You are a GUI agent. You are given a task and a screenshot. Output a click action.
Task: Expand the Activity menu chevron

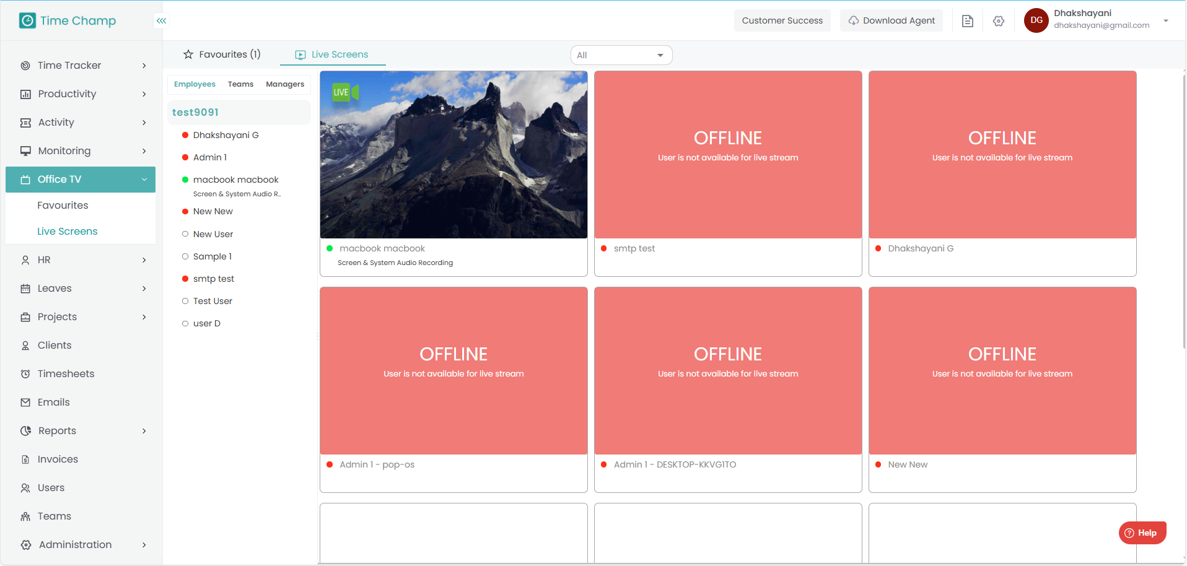click(x=144, y=123)
